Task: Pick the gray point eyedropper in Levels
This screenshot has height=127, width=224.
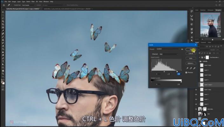Action: (191, 68)
